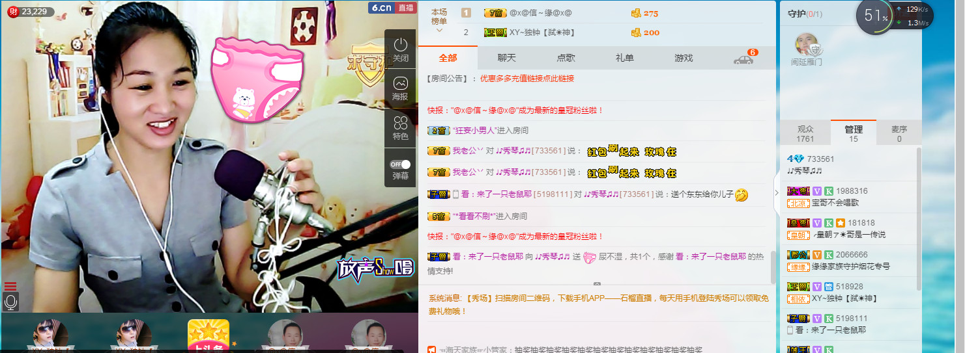The height and width of the screenshot is (353, 965).
Task: Click the 皇朝 family tag
Action: tap(798, 235)
